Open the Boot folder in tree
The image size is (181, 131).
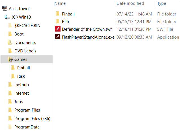pyautogui.click(x=19, y=34)
